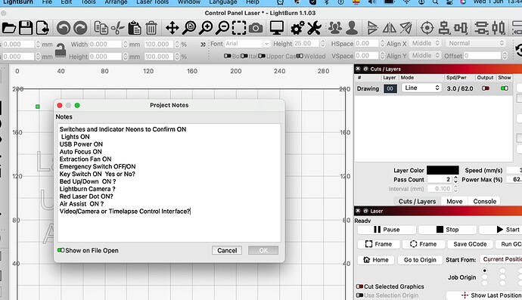
Task: Adjust the font Height stepper
Action: pyautogui.click(x=322, y=44)
